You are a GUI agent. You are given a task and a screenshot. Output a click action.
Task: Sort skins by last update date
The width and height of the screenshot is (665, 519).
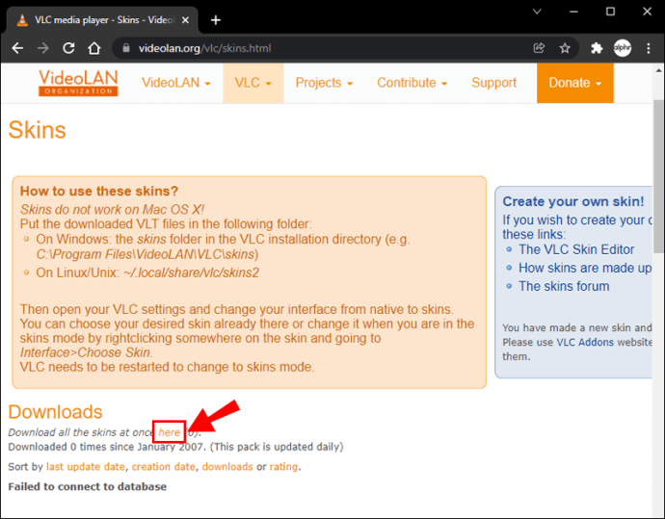click(x=86, y=466)
